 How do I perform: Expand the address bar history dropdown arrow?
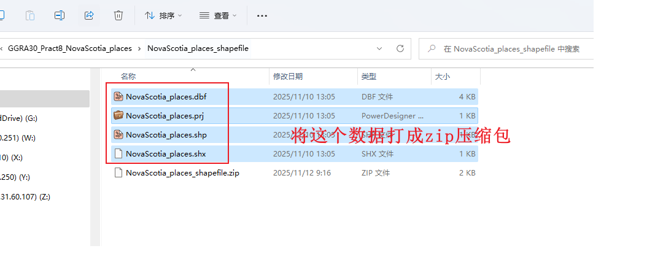click(x=379, y=48)
